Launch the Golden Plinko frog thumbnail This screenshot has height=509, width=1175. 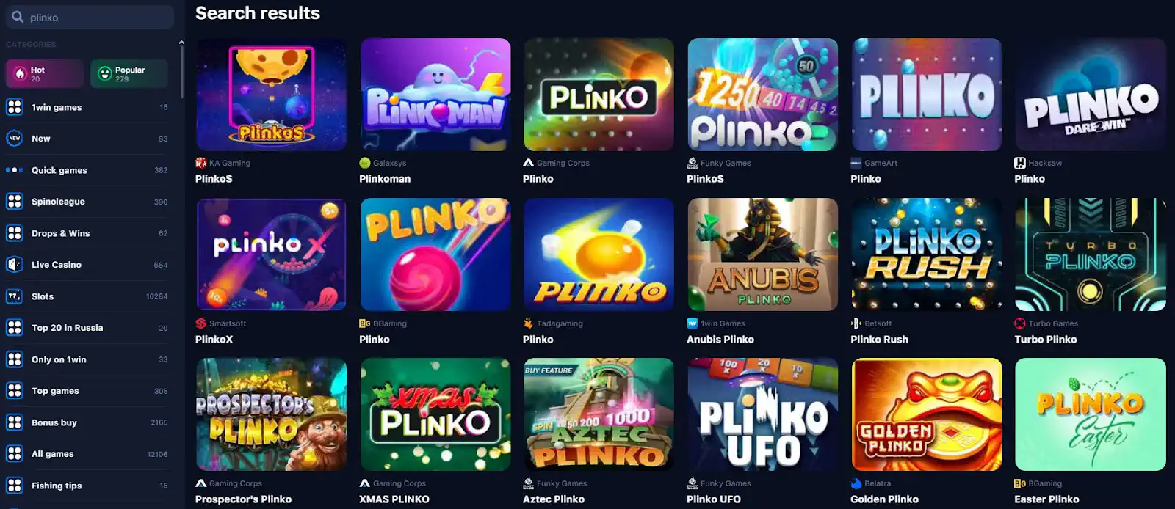click(927, 414)
